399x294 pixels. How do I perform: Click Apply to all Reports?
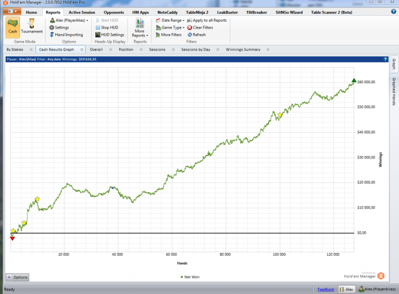coord(207,20)
